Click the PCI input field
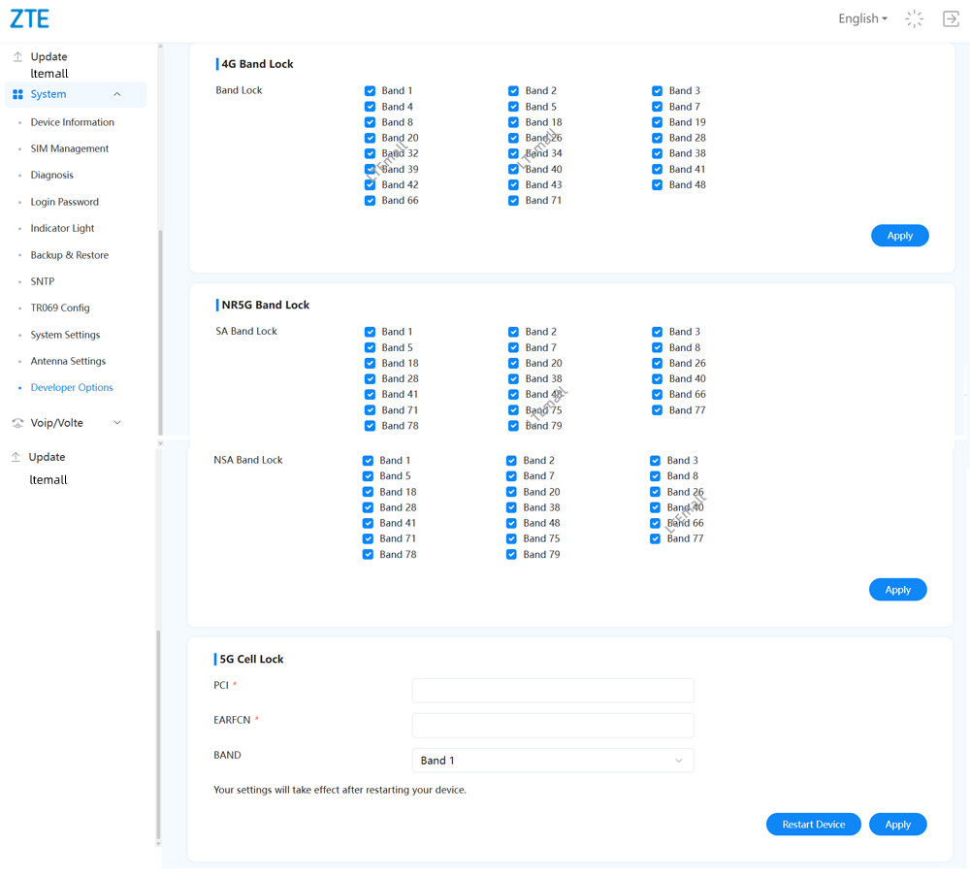 tap(553, 690)
